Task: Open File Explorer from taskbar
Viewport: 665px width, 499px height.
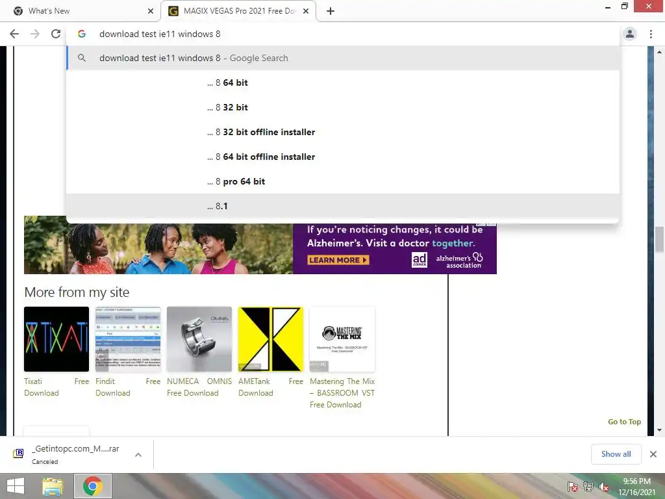Action: pos(53,486)
